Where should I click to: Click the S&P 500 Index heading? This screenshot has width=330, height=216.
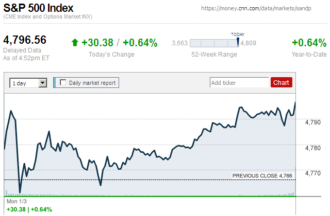38,9
